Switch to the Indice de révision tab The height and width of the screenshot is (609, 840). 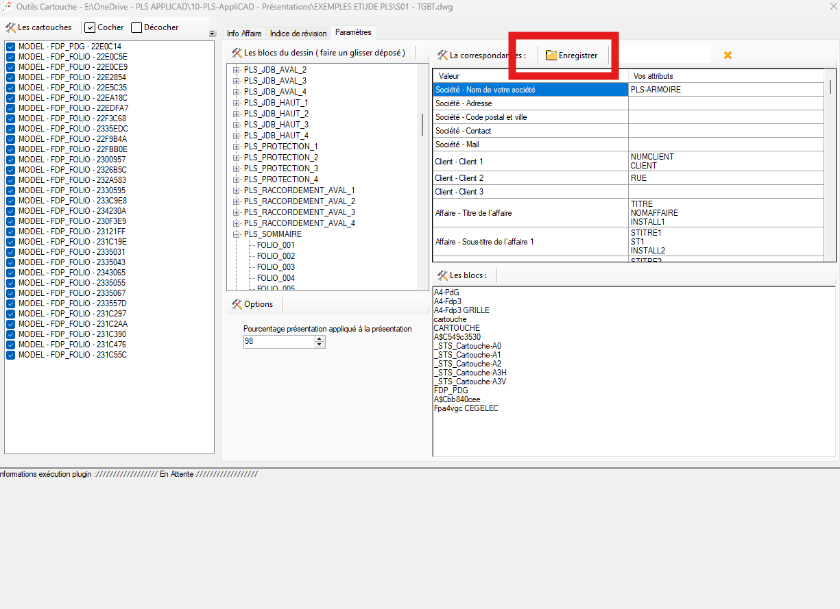(298, 34)
